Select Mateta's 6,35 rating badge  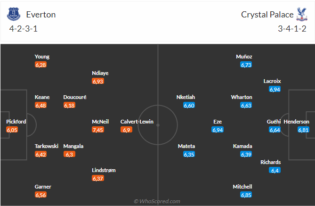click(x=189, y=154)
